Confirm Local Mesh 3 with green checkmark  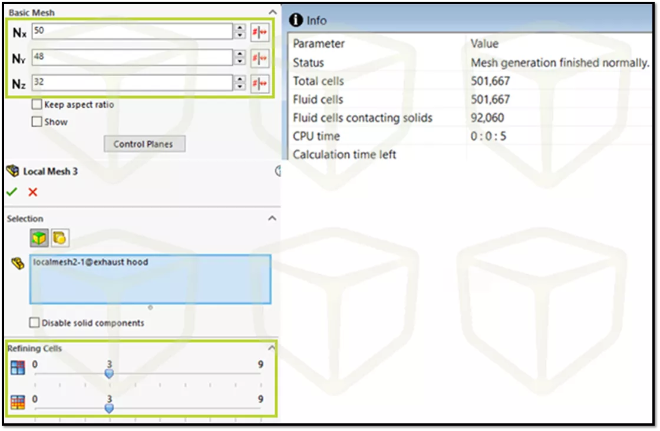tap(12, 192)
